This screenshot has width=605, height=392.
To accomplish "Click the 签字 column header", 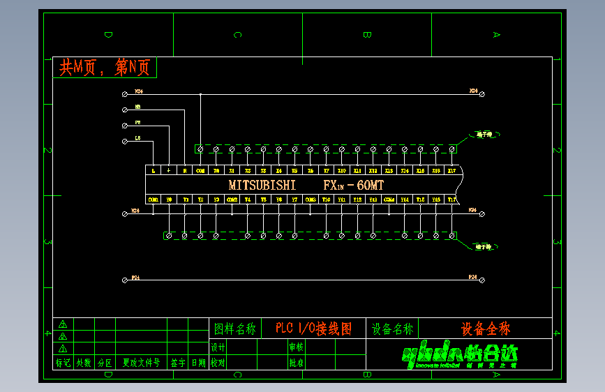I will coord(178,363).
